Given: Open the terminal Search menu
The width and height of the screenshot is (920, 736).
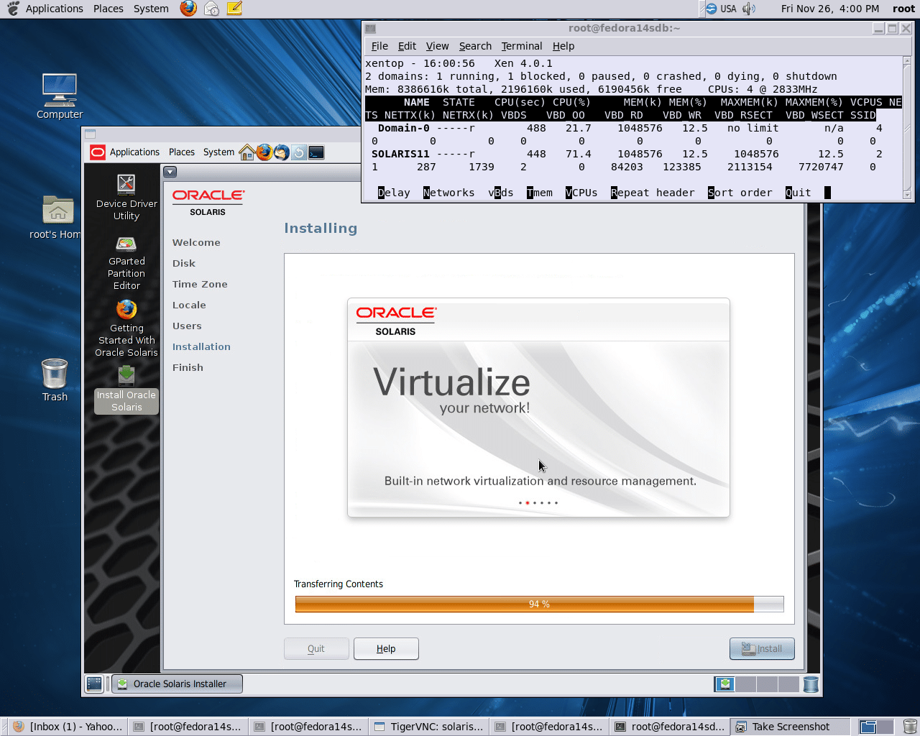Looking at the screenshot, I should (x=475, y=46).
